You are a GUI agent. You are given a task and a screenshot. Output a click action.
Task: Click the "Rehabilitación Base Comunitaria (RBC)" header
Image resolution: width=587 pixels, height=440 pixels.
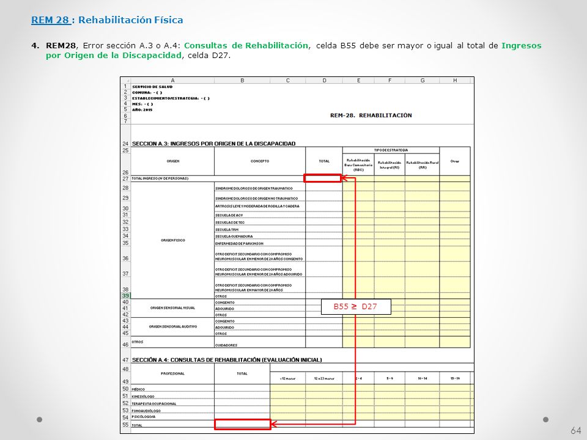(358, 164)
